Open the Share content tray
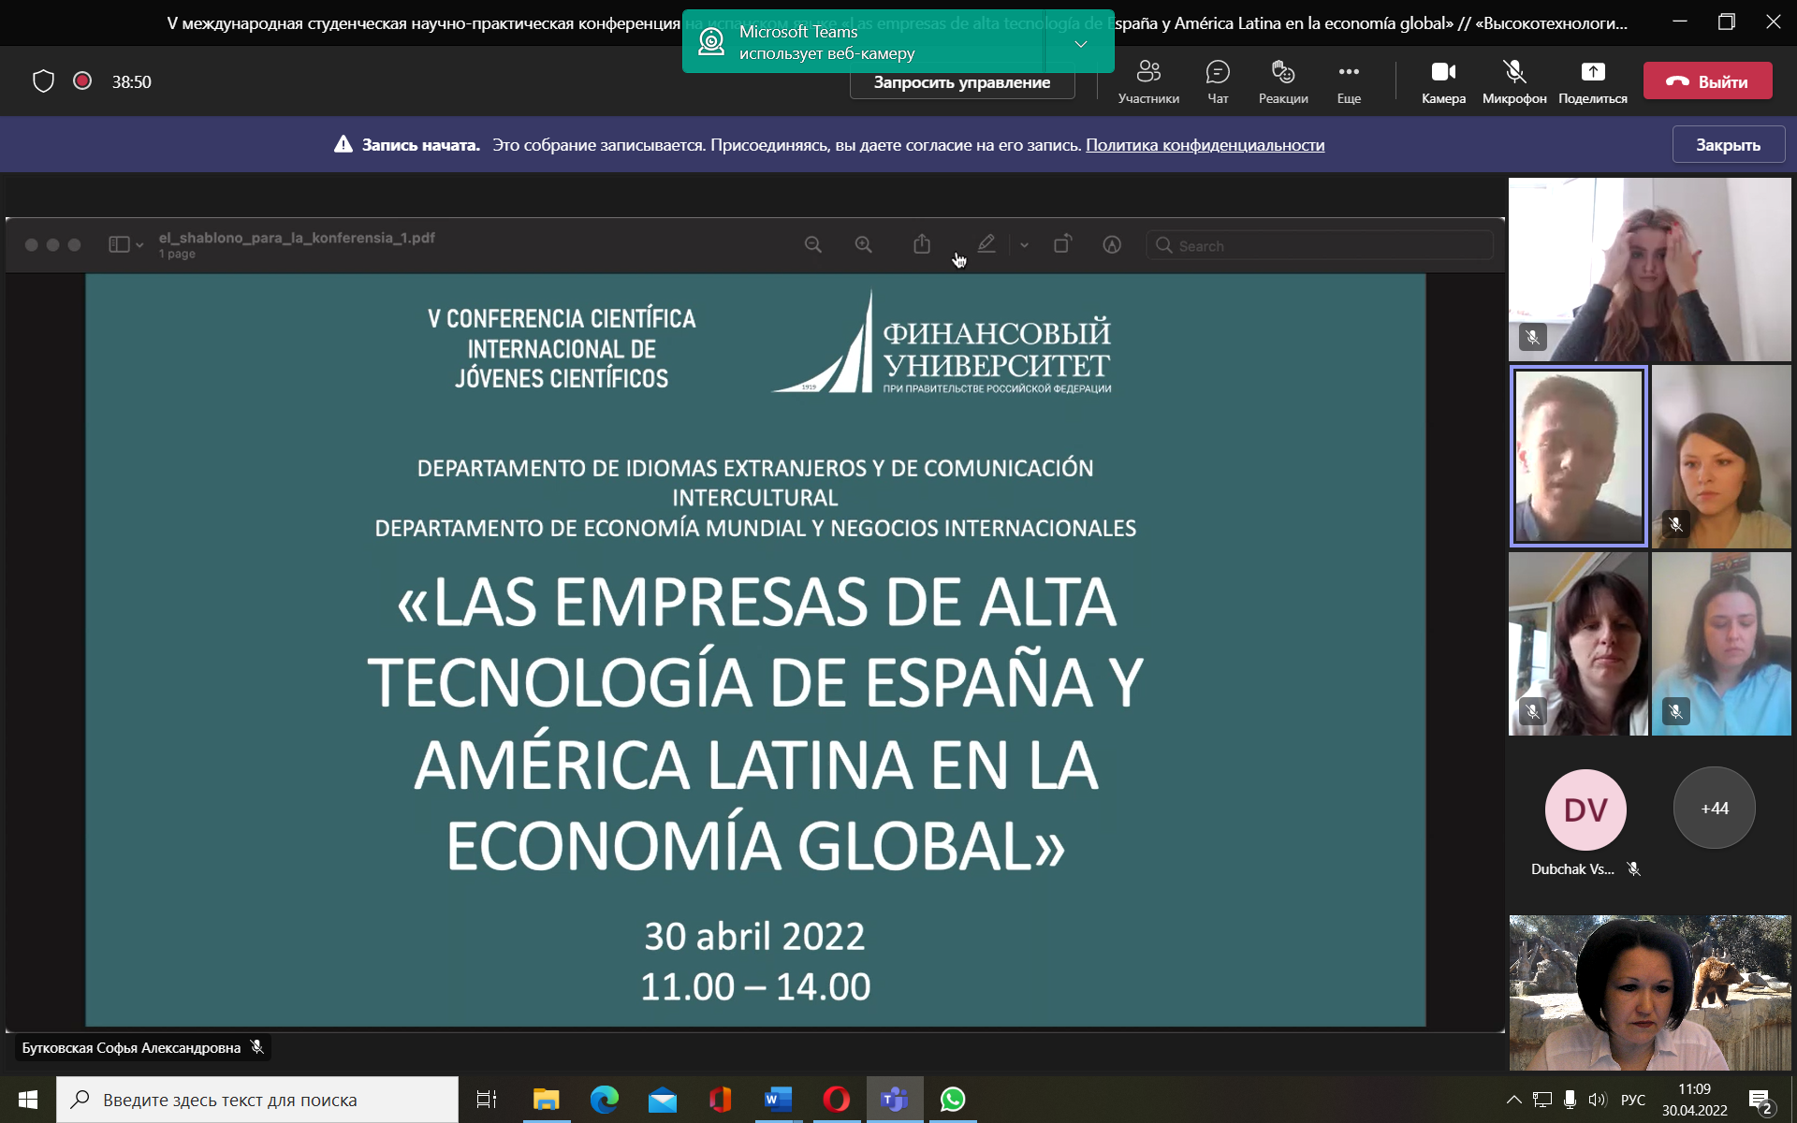1797x1123 pixels. (x=1593, y=81)
